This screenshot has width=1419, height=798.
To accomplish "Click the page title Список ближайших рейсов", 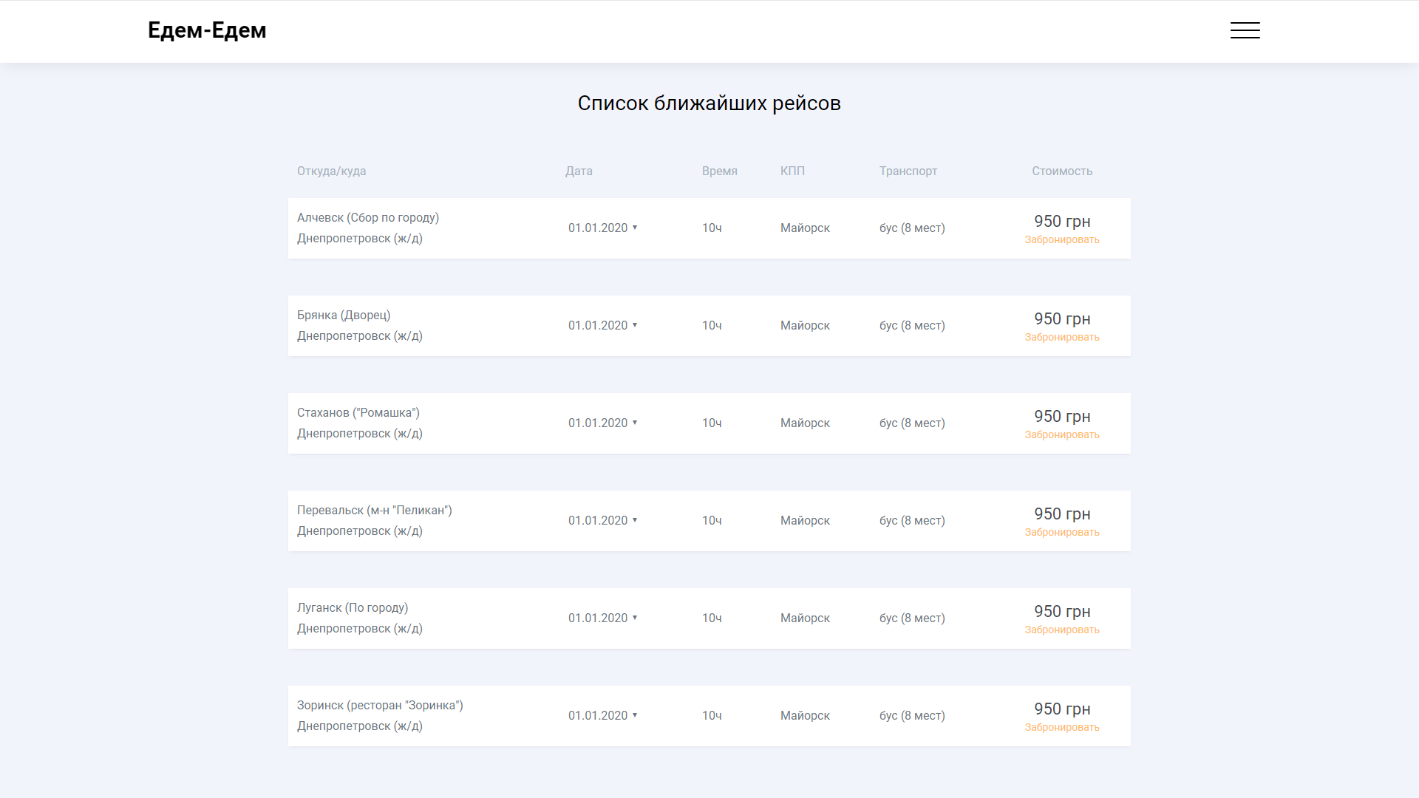I will click(x=709, y=103).
